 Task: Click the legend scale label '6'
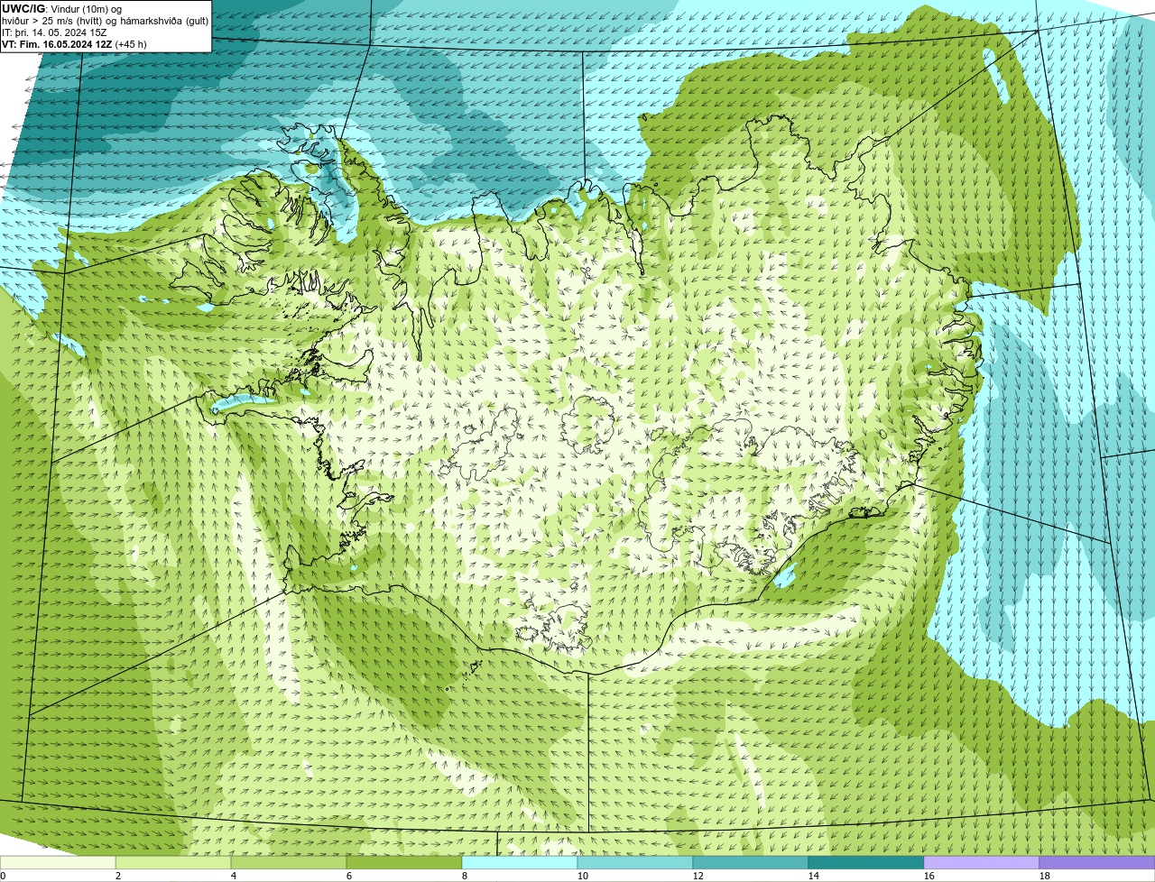349,876
